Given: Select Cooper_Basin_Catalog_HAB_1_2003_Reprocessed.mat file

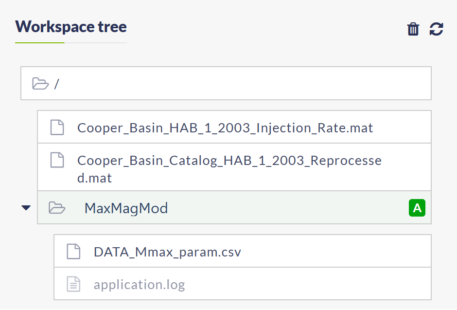Looking at the screenshot, I should coord(229,169).
